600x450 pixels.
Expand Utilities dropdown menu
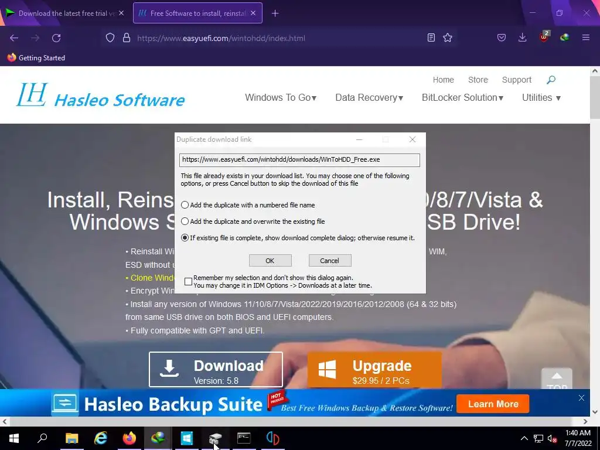coord(541,98)
